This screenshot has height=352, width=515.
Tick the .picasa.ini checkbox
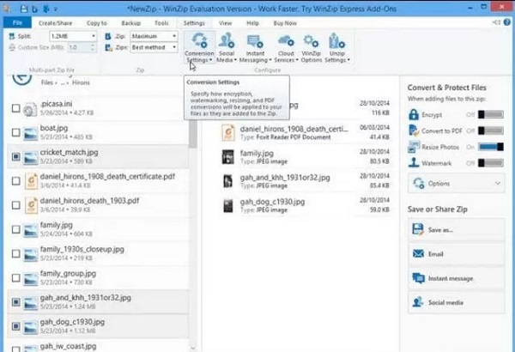[15, 108]
